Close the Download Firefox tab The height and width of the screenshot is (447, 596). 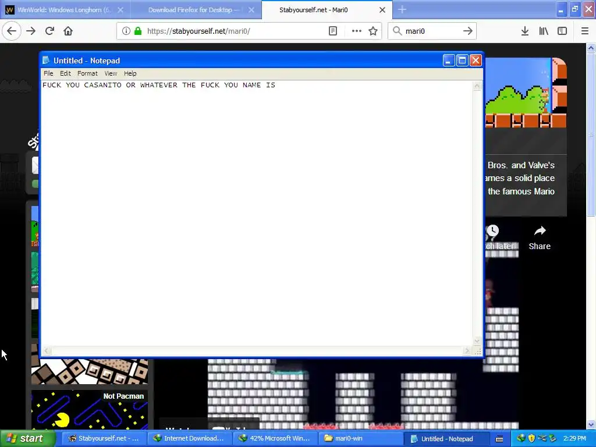[x=251, y=10]
